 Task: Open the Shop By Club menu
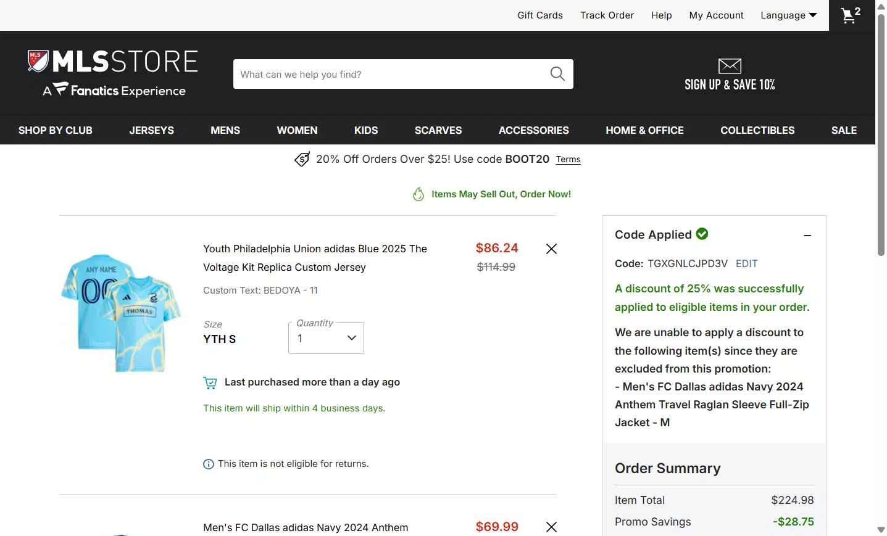[56, 130]
